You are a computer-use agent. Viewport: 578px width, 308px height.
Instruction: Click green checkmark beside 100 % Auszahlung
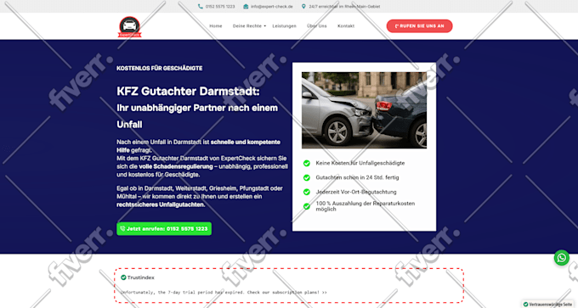306,206
